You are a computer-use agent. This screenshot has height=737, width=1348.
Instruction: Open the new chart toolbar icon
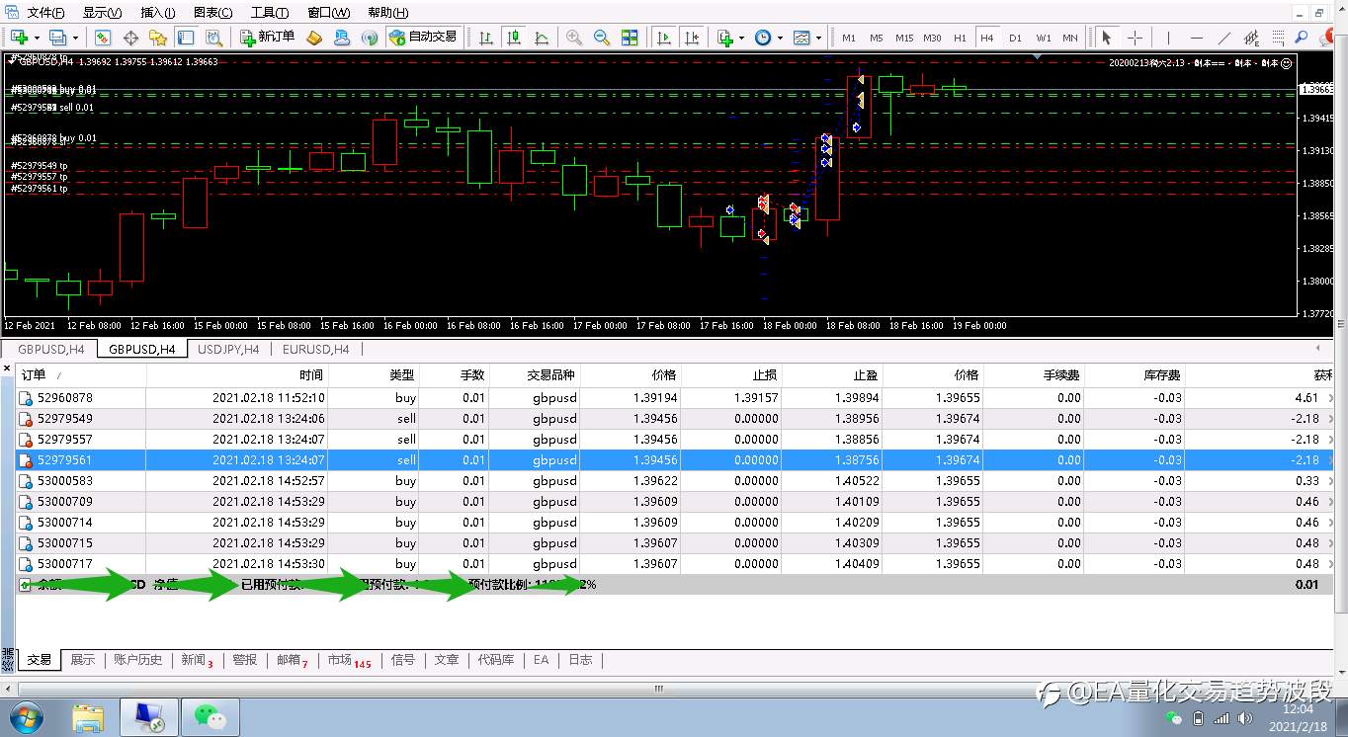[x=19, y=38]
